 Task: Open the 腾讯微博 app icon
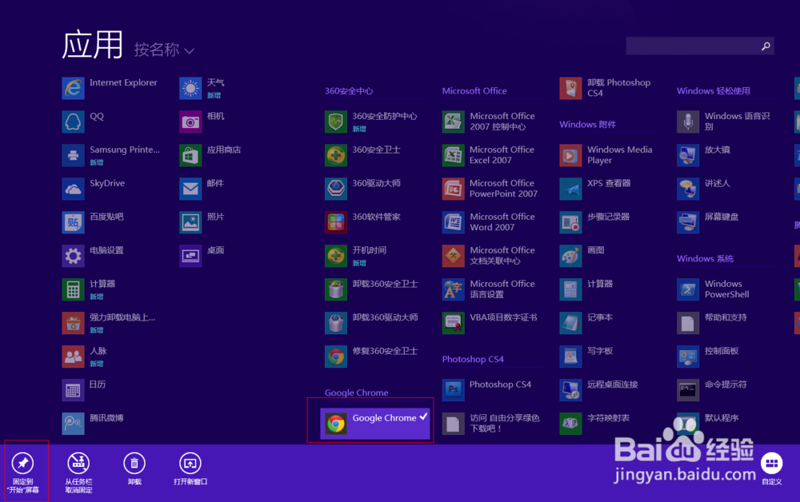point(73,424)
